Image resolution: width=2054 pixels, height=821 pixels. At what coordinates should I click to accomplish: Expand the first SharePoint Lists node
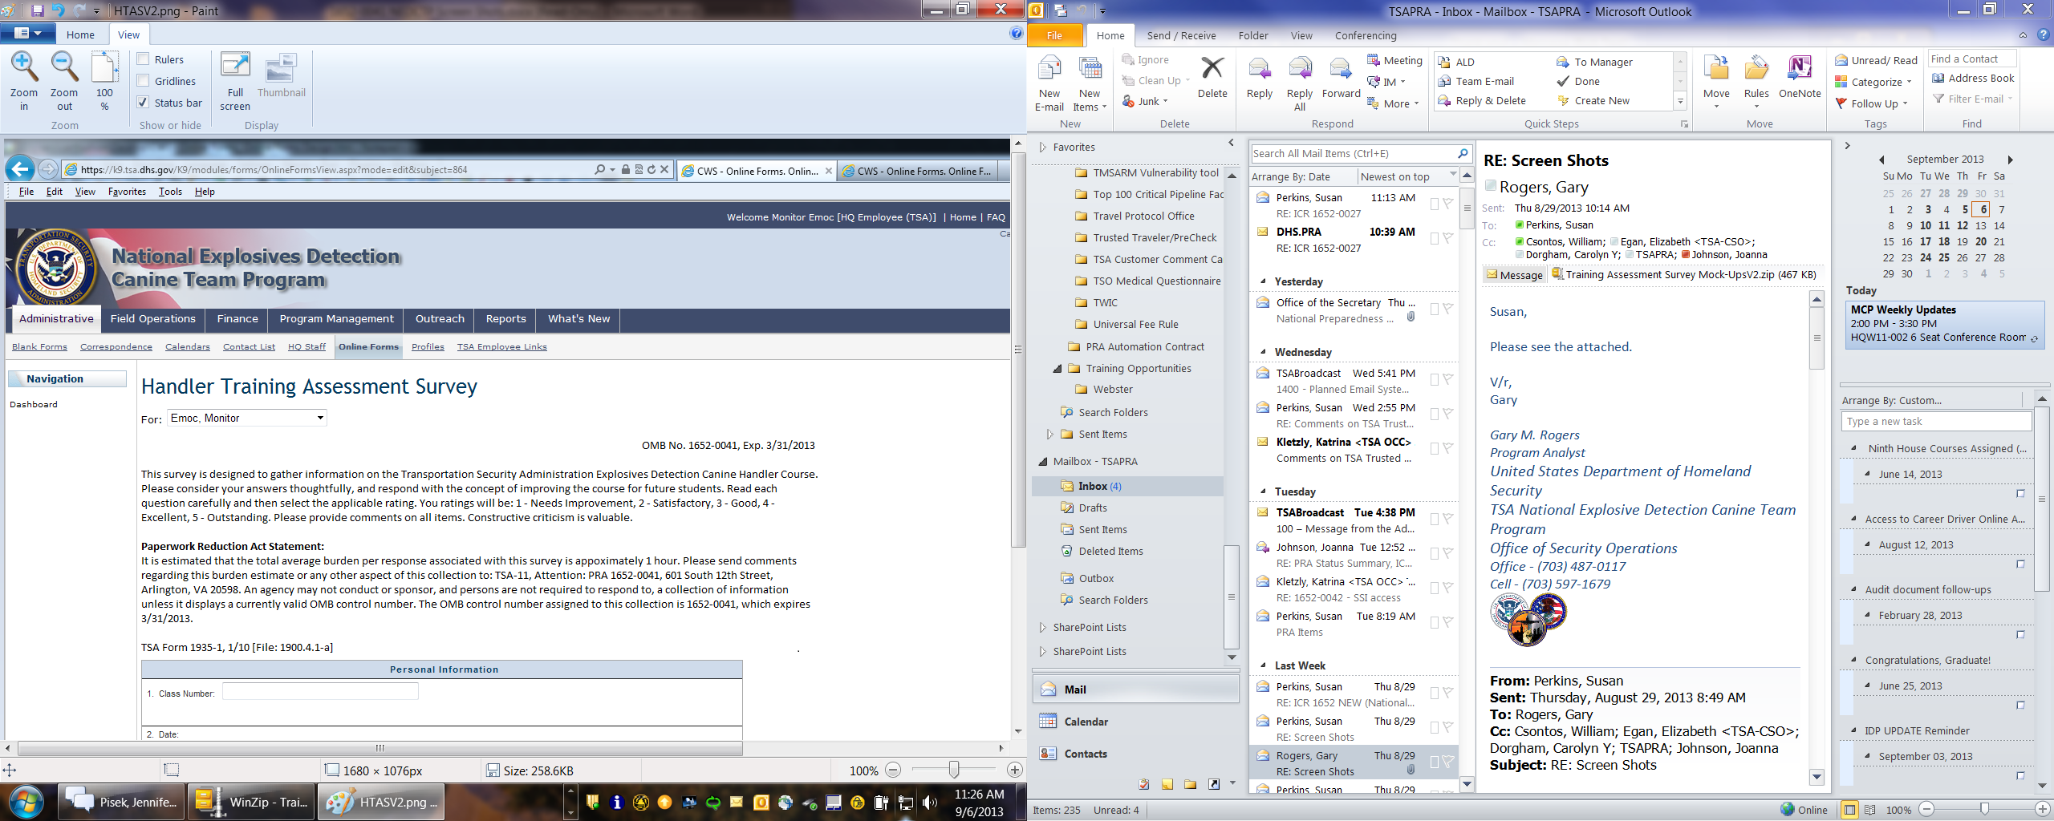click(x=1043, y=627)
